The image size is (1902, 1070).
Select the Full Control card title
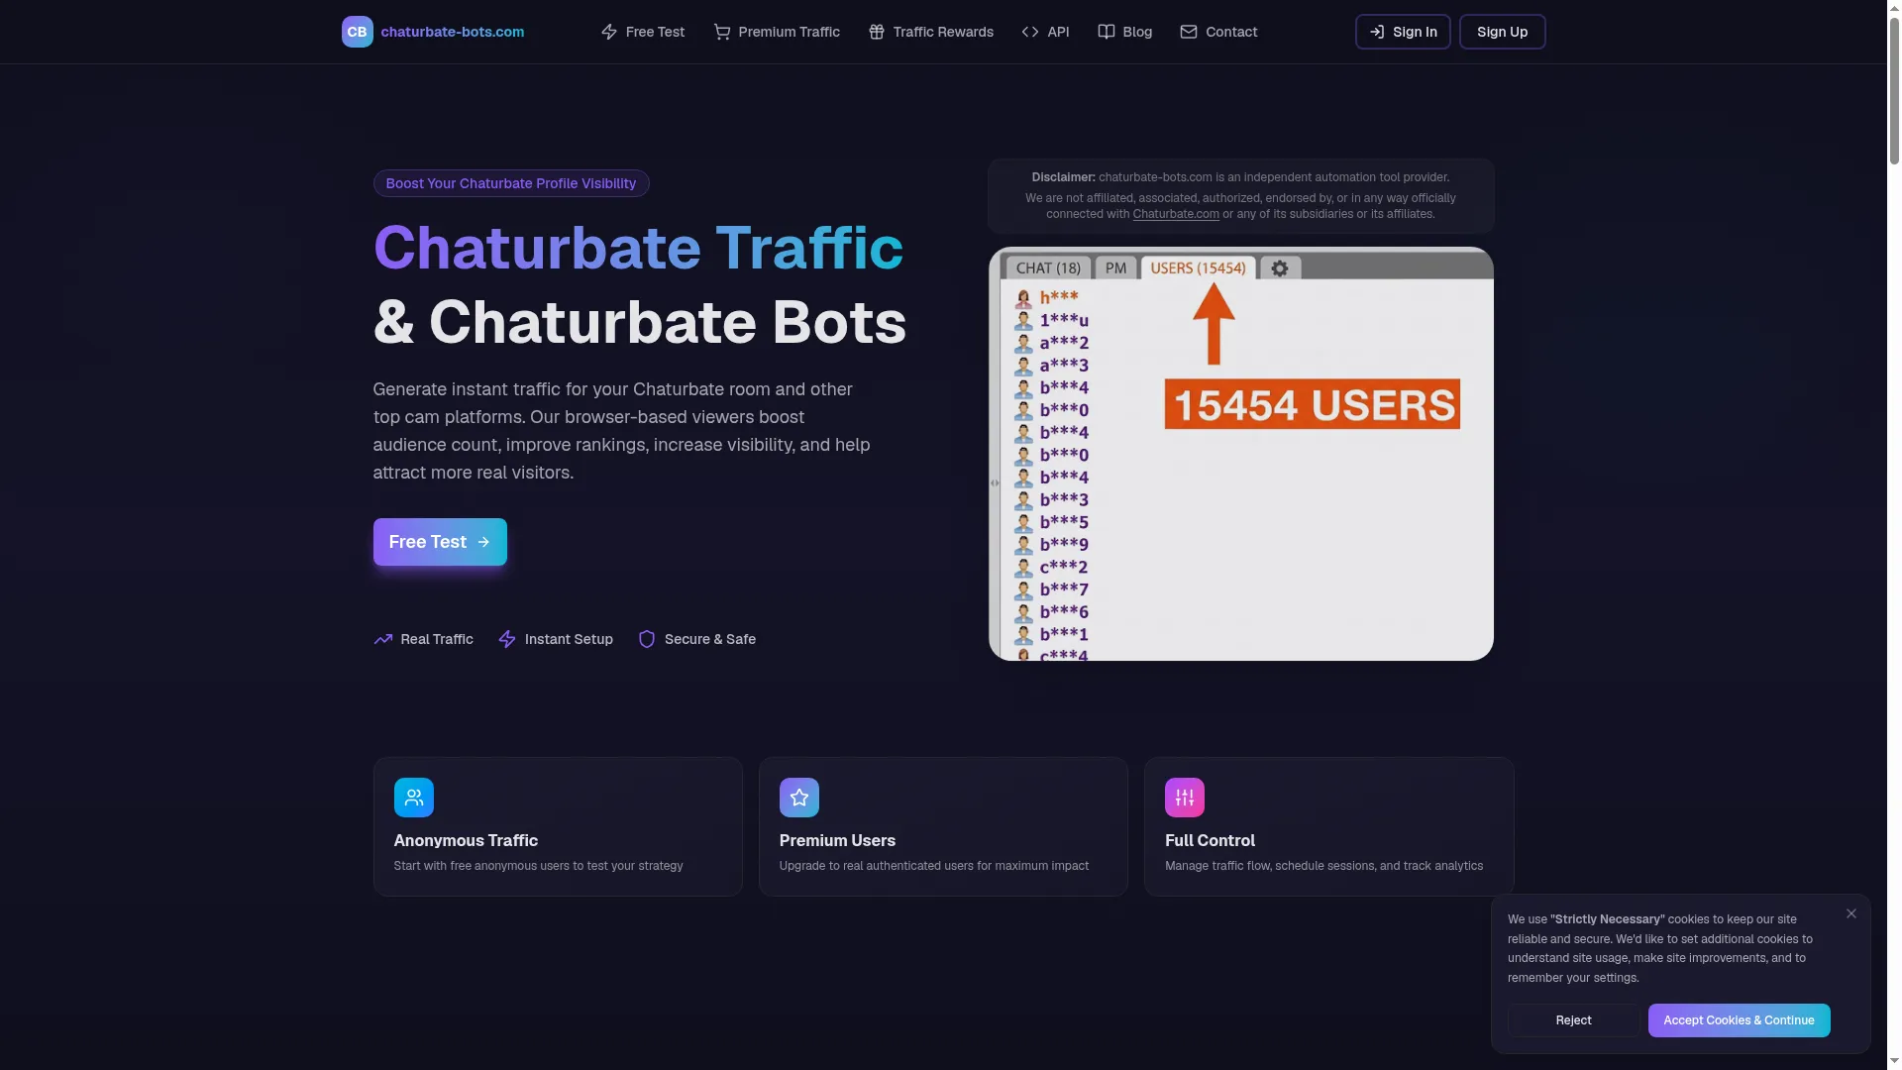tap(1210, 840)
